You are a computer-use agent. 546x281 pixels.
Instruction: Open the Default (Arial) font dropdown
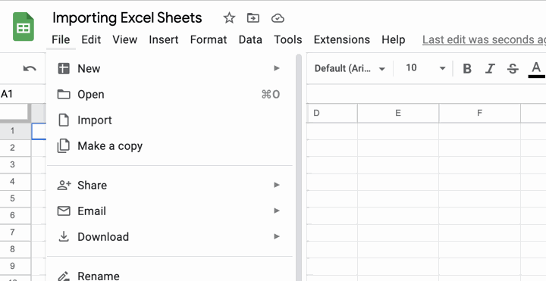(x=350, y=68)
